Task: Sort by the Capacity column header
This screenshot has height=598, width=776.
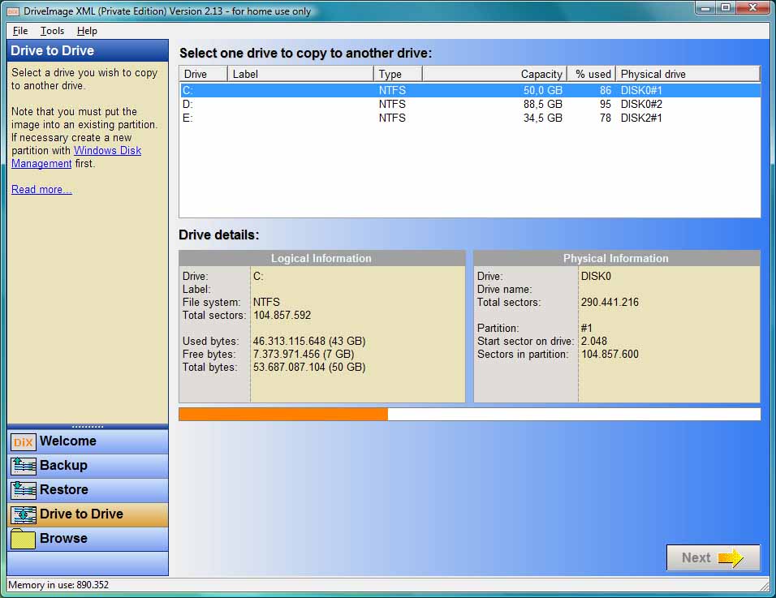Action: pyautogui.click(x=494, y=74)
